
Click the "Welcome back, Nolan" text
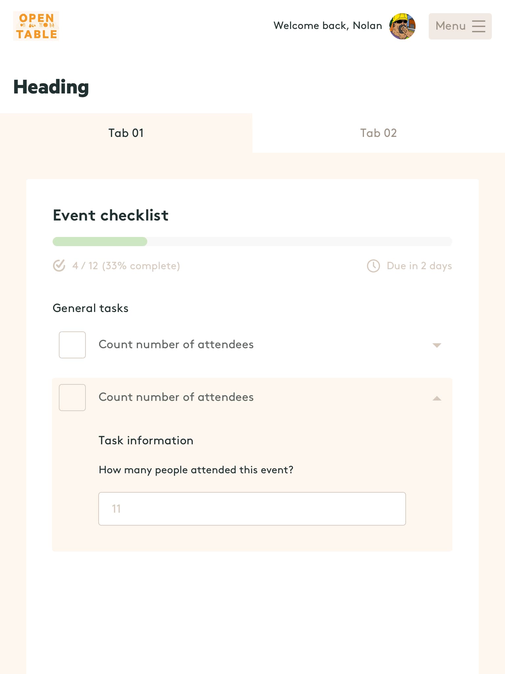click(327, 26)
